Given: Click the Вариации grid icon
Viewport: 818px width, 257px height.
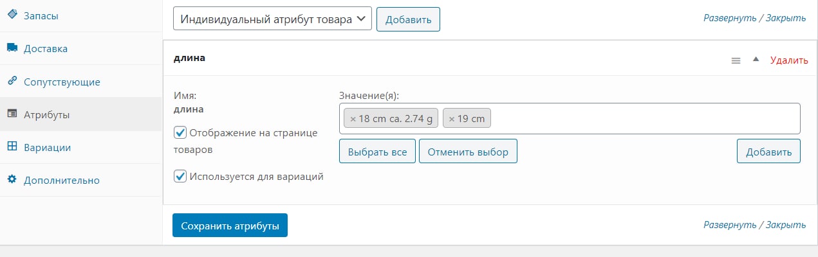Looking at the screenshot, I should [x=12, y=147].
